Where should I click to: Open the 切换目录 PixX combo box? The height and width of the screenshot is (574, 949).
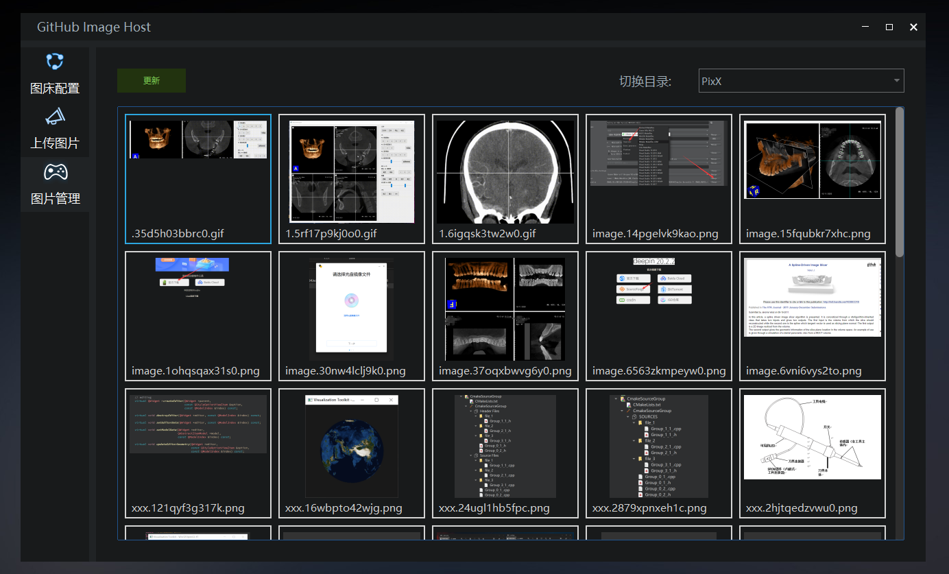click(801, 81)
